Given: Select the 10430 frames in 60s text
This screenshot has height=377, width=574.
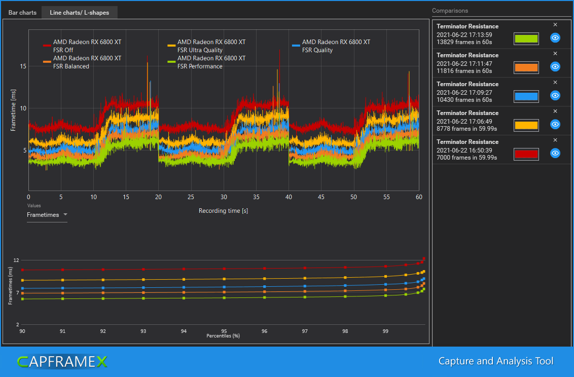Looking at the screenshot, I should [464, 100].
